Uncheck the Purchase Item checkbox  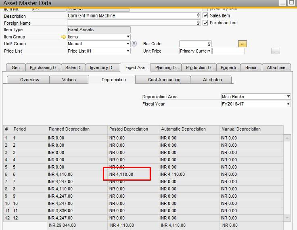(205, 23)
